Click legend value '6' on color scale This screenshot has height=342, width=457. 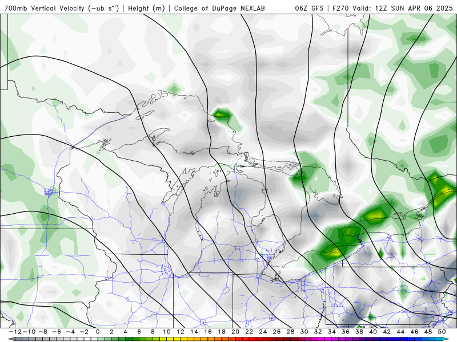click(139, 332)
